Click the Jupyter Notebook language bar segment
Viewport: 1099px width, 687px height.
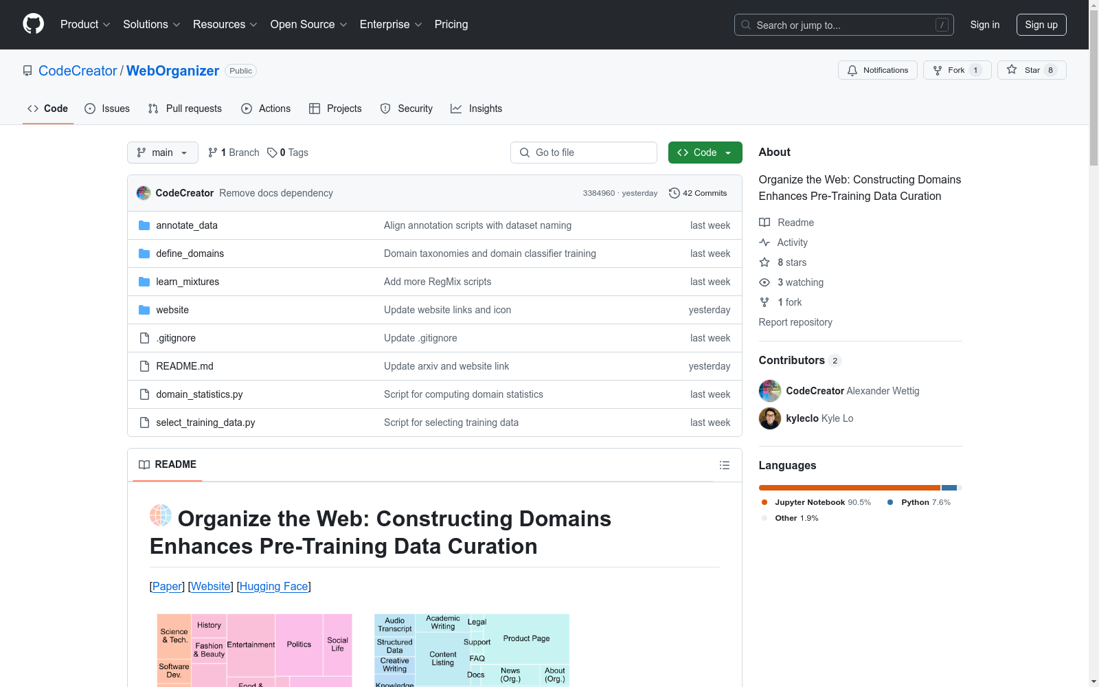849,488
